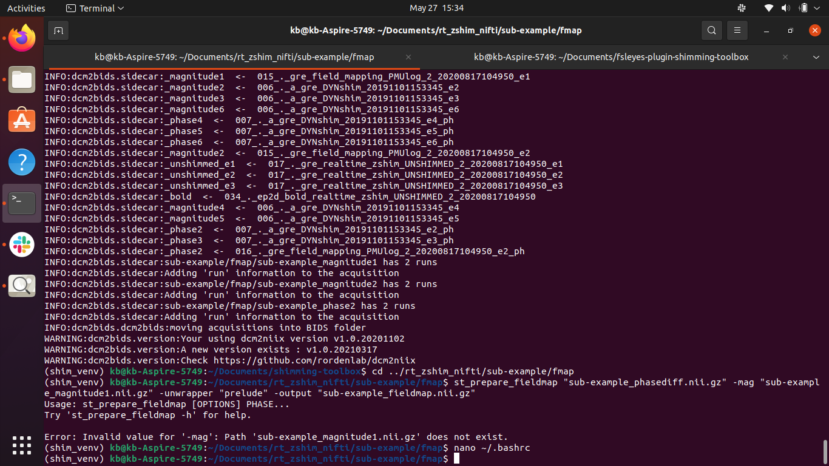The image size is (829, 466).
Task: Open the terminal hamburger menu
Action: (737, 30)
